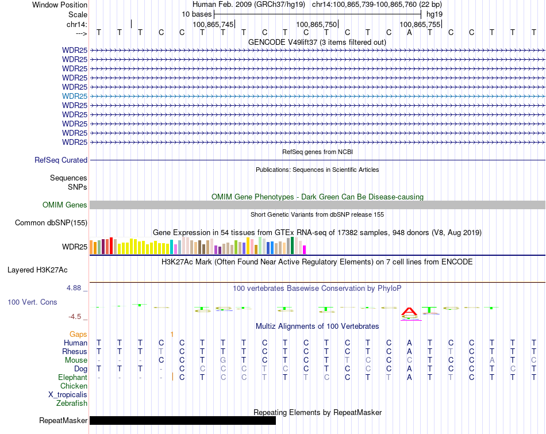
Task: Click the "chr14:" ruler label
Action: (76, 24)
